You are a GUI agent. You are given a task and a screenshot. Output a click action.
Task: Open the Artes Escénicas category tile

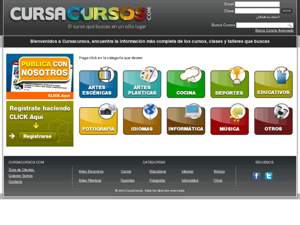[x=98, y=83]
